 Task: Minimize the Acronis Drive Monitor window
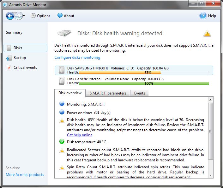[x=193, y=3]
